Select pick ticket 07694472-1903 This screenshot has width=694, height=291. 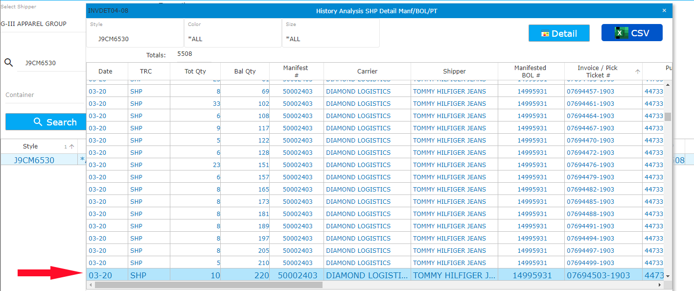click(x=590, y=152)
